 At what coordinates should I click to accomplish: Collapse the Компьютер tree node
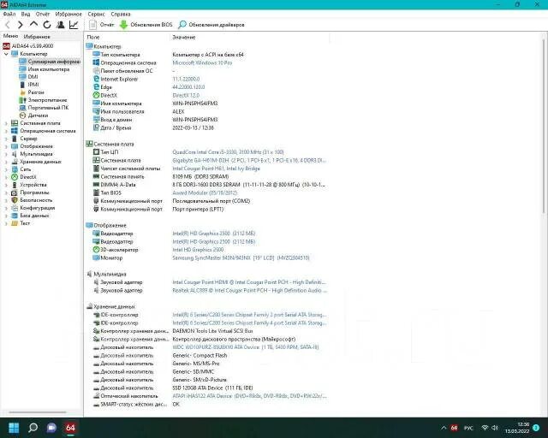click(6, 54)
